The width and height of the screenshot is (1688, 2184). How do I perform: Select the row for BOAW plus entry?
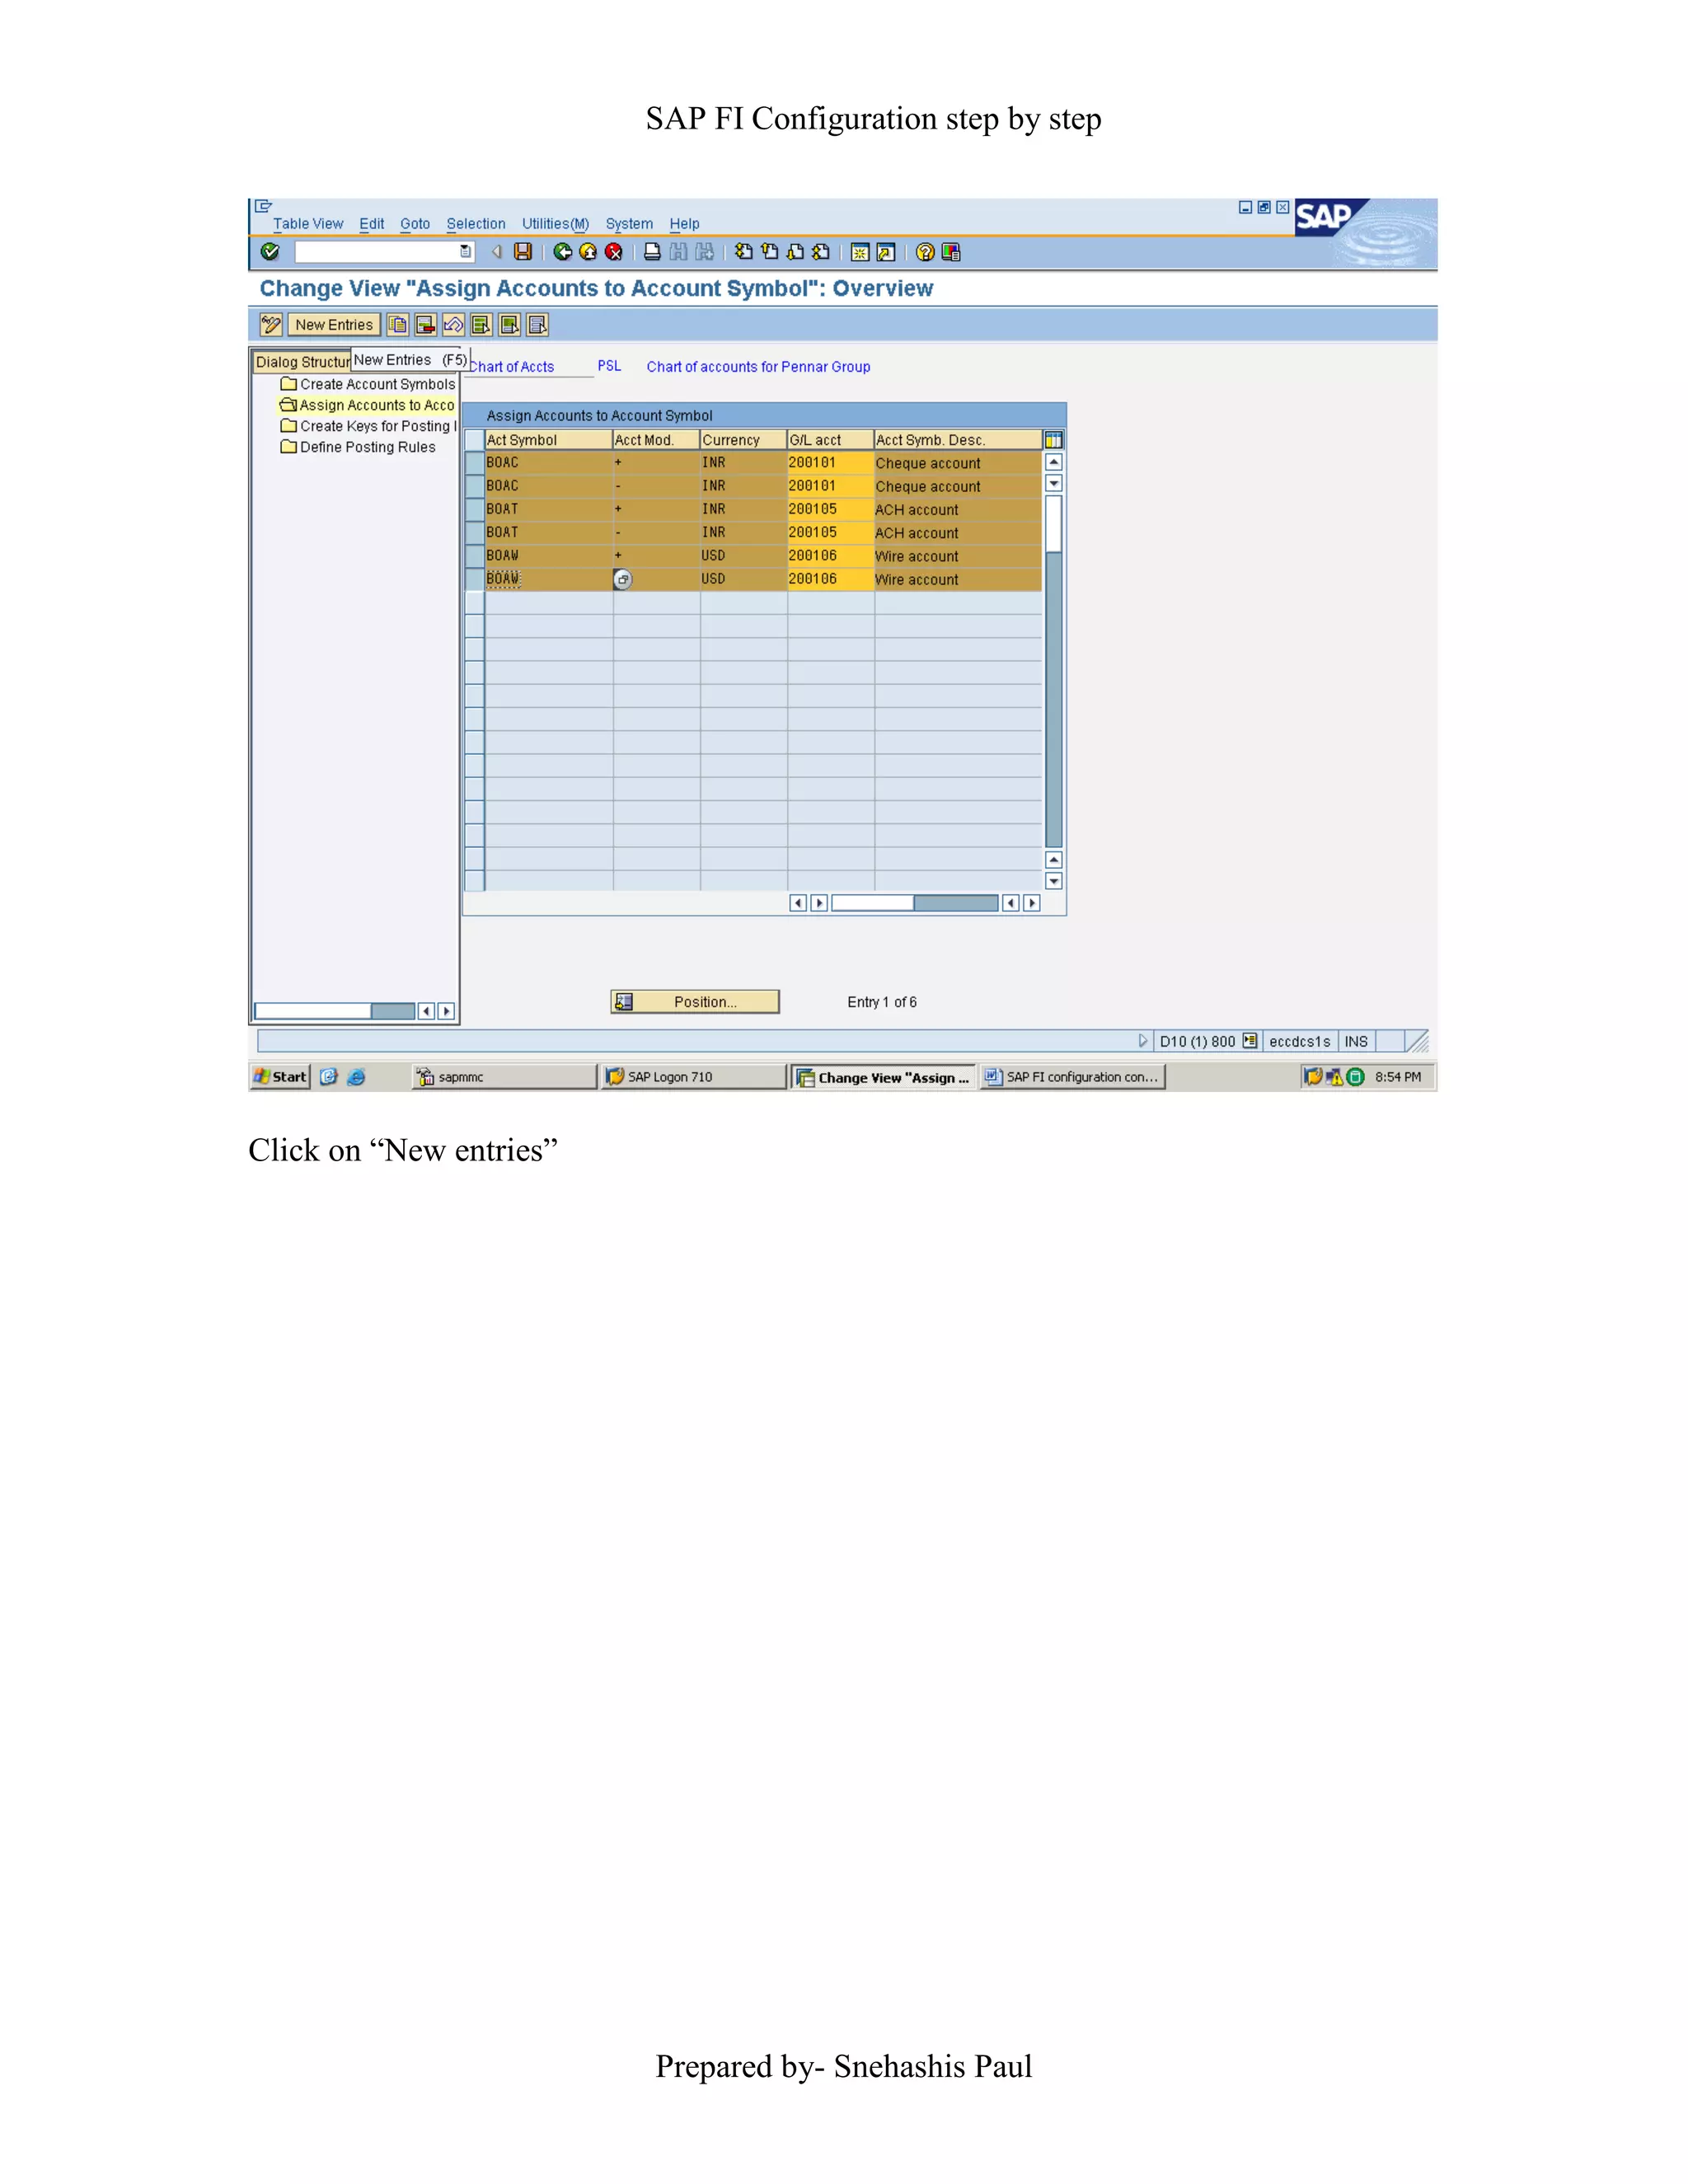click(x=474, y=556)
